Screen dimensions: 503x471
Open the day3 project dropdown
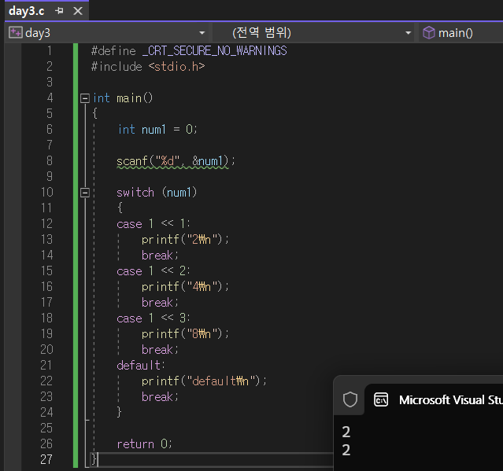pyautogui.click(x=202, y=33)
